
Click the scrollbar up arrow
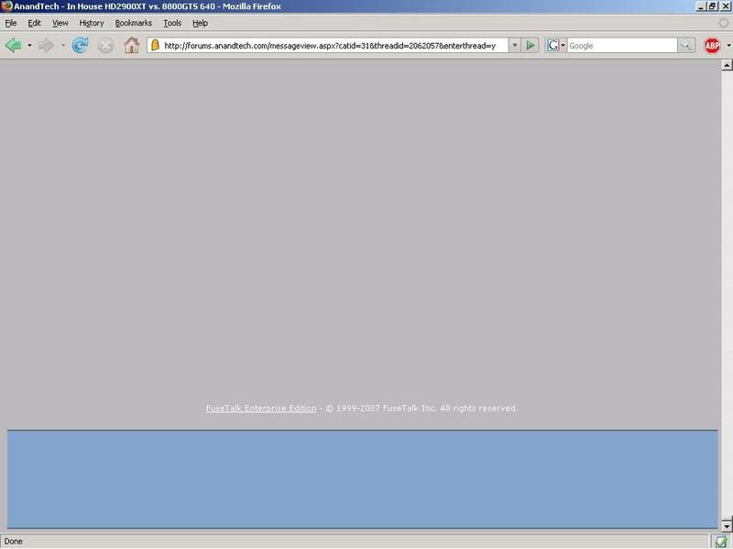[727, 65]
